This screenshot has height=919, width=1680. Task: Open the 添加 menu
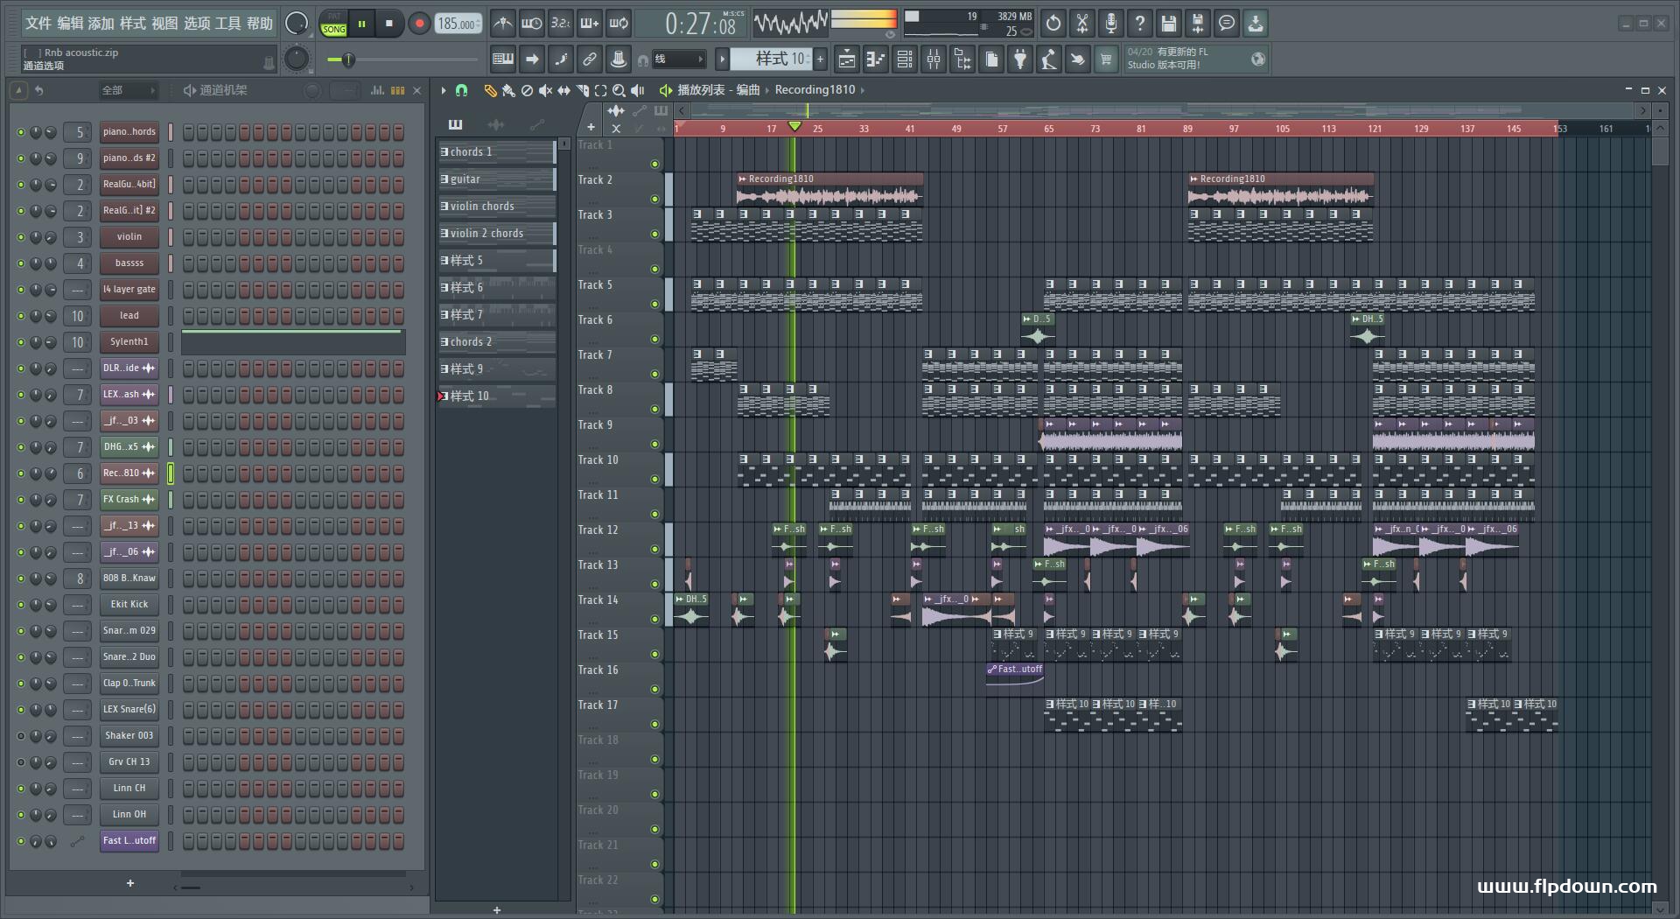[101, 24]
